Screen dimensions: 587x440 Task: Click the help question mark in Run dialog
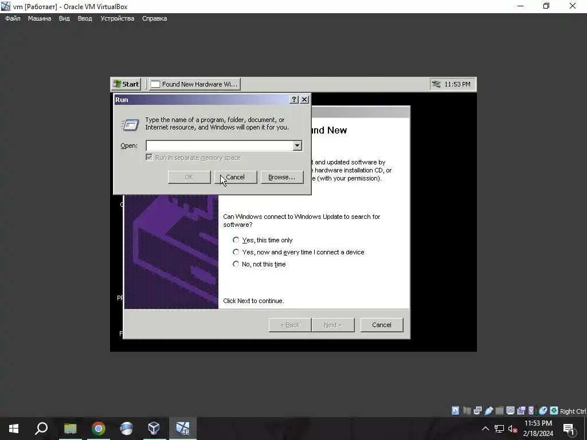[294, 100]
